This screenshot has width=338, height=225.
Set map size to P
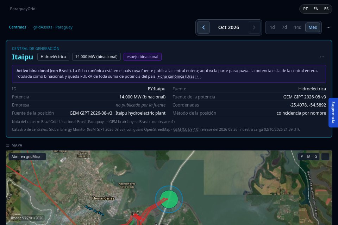302,156
